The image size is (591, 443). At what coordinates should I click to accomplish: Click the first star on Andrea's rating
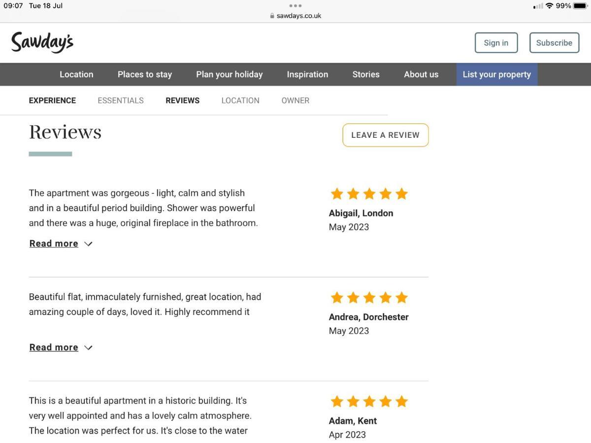337,298
